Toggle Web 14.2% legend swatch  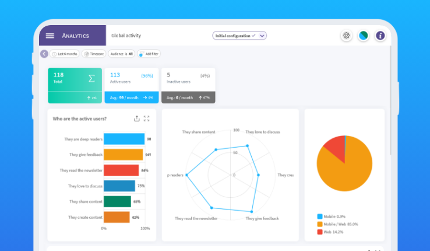click(x=320, y=232)
